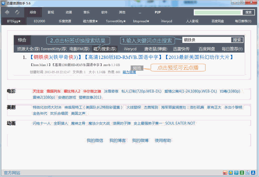Open the 雷神2(1080p) link

pos(44,97)
